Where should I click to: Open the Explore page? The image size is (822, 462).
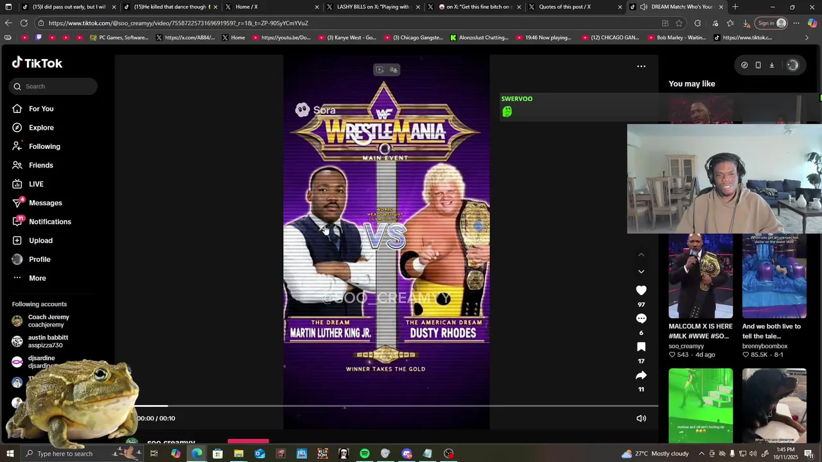41,128
